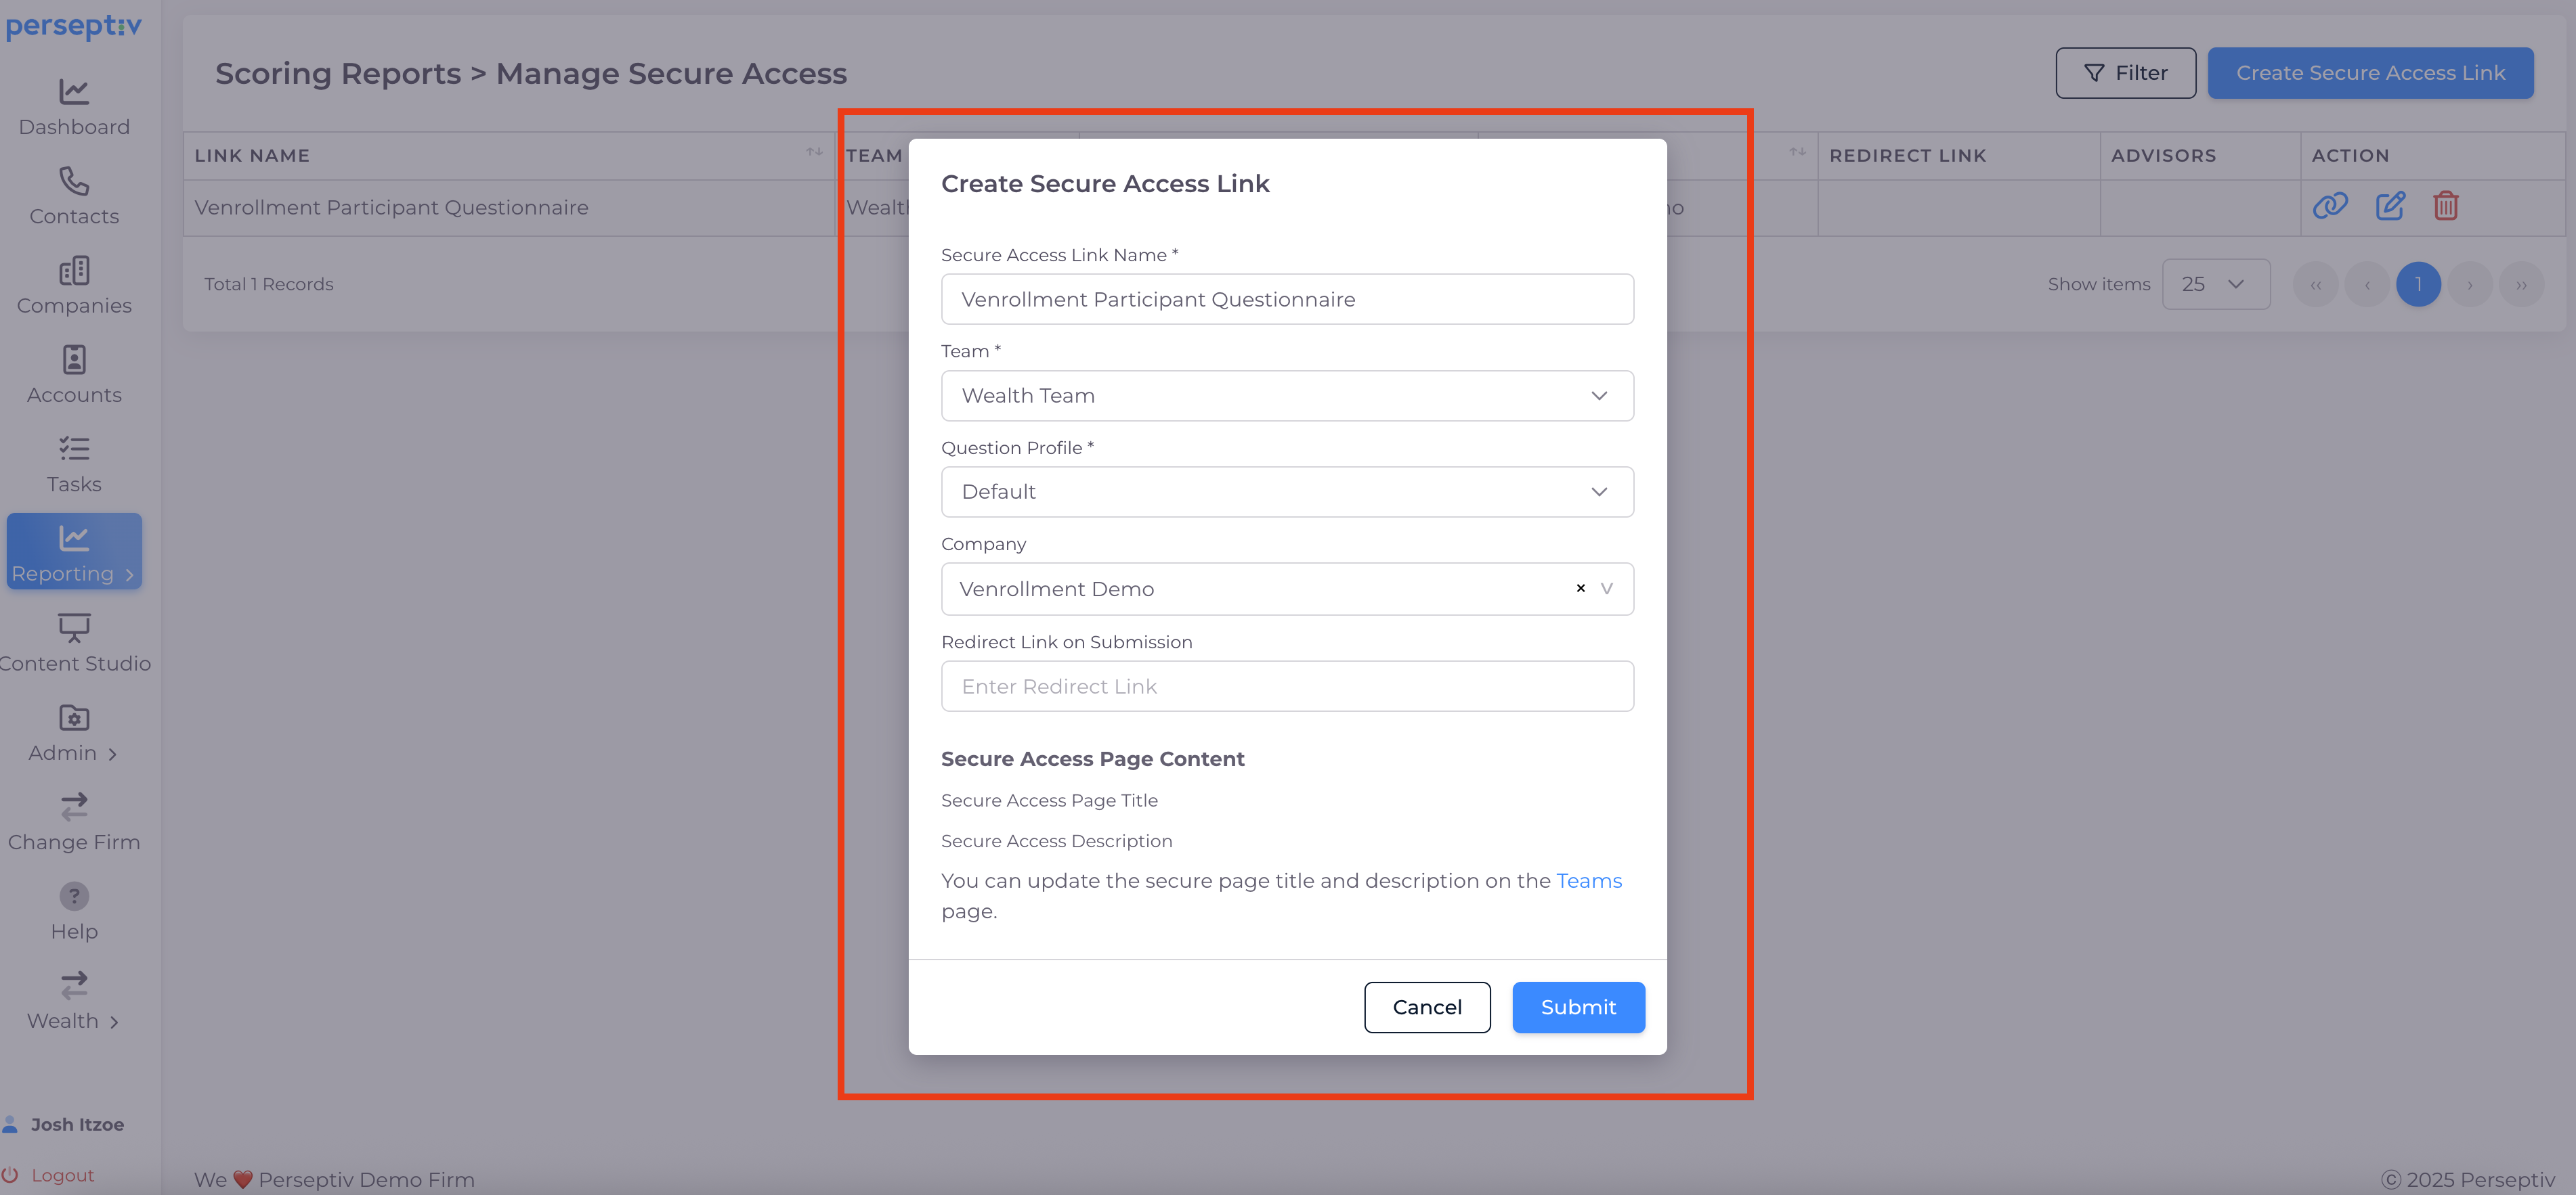Click Cancel in the dialog

pos(1426,1007)
